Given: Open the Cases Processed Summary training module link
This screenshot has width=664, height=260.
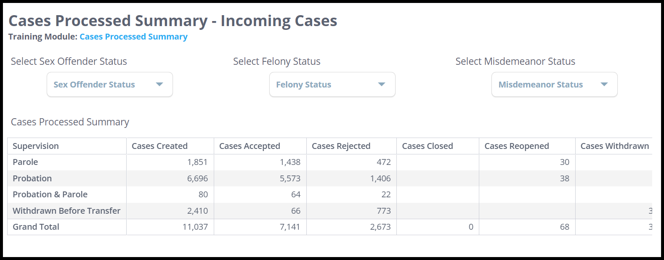Looking at the screenshot, I should pos(133,37).
